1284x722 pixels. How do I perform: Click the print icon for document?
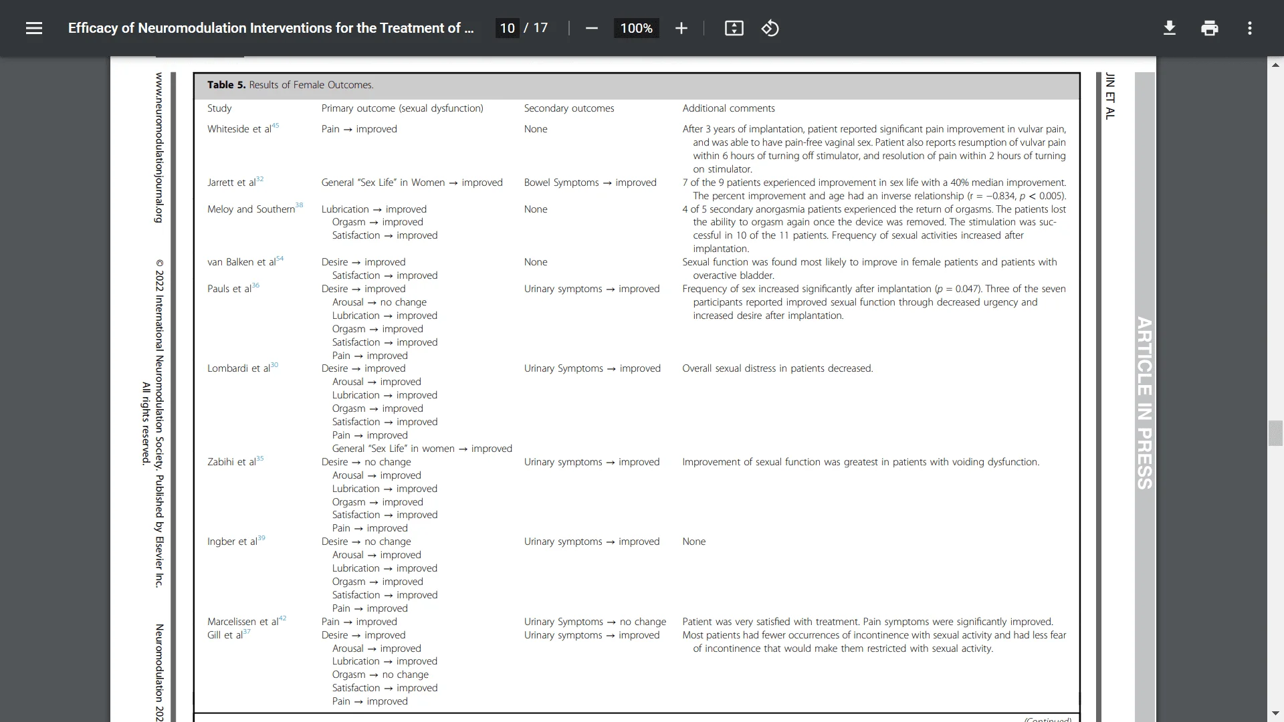[1210, 27]
